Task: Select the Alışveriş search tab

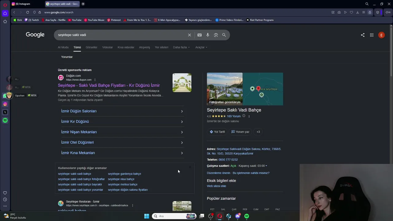Action: [145, 47]
